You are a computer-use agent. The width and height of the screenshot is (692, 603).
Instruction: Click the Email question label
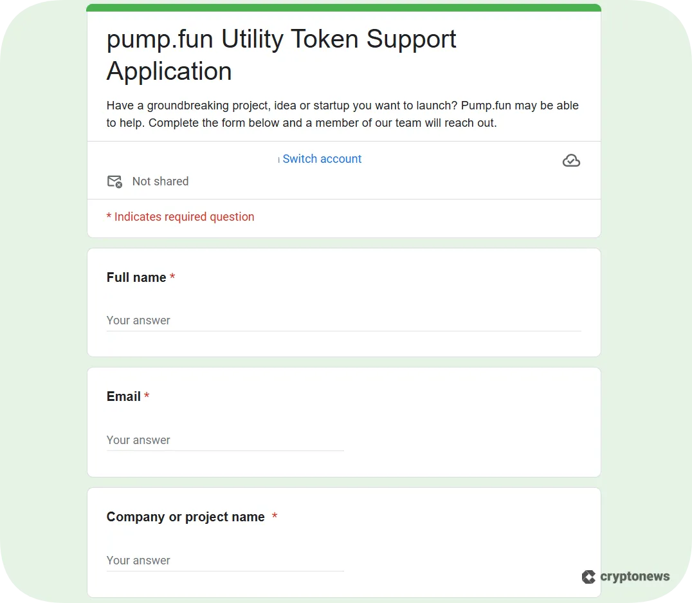[123, 396]
